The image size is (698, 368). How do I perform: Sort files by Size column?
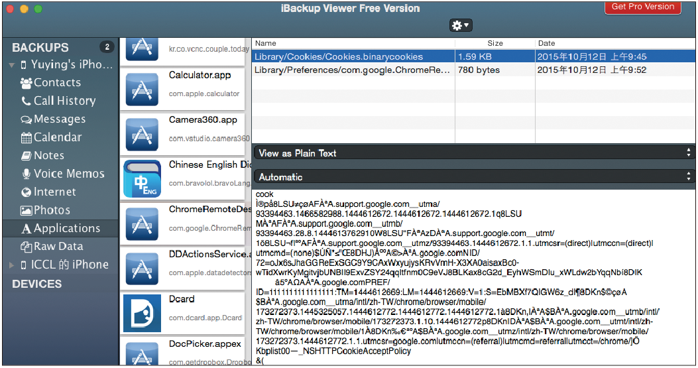pyautogui.click(x=495, y=43)
